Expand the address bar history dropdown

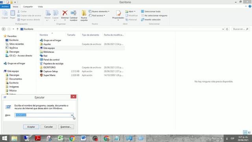click(223, 29)
